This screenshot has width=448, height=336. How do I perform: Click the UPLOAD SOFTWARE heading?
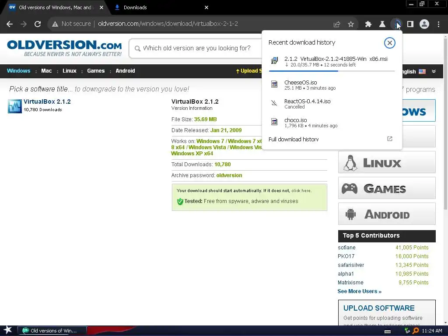tap(379, 308)
